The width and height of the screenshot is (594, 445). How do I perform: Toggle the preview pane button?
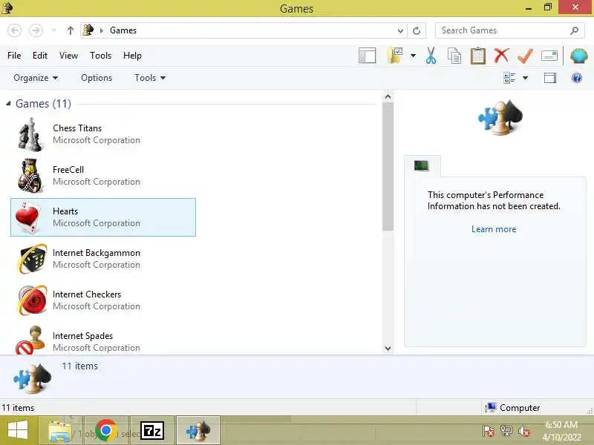click(550, 78)
